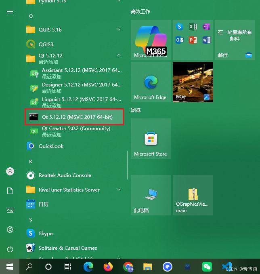This screenshot has width=260, height=274.
Task: Expand the RivaTuner Statistics Server folder
Action: (119, 190)
